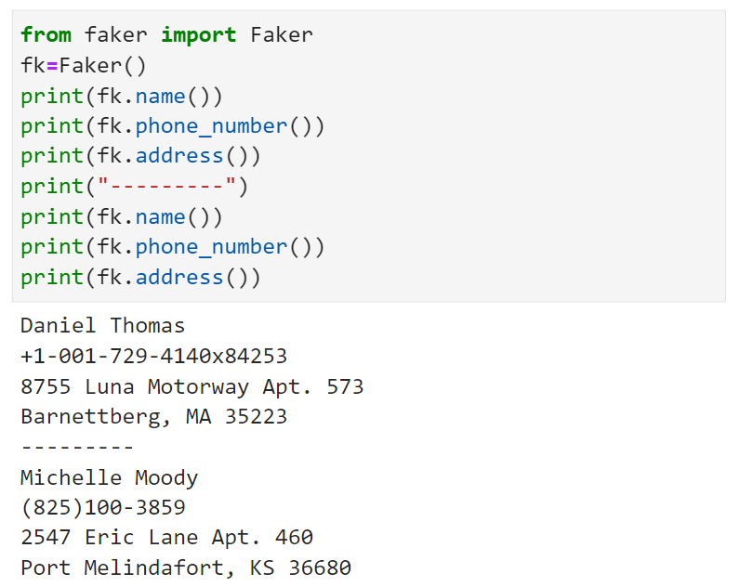740x587 pixels.
Task: Click the 'from' keyword in import line
Action: pos(46,35)
